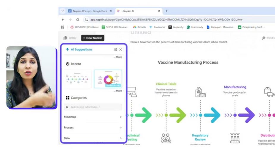
Task: Open the Airtable bookmark
Action: click(140, 27)
